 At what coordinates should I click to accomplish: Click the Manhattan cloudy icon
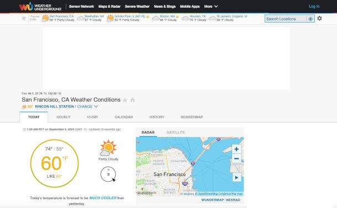[x=81, y=18]
